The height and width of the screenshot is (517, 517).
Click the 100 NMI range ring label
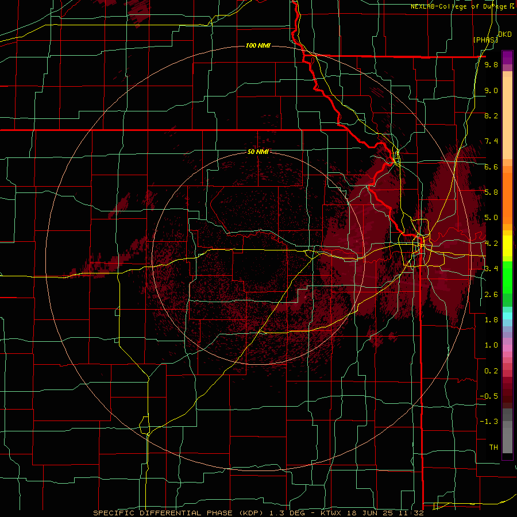pos(258,45)
